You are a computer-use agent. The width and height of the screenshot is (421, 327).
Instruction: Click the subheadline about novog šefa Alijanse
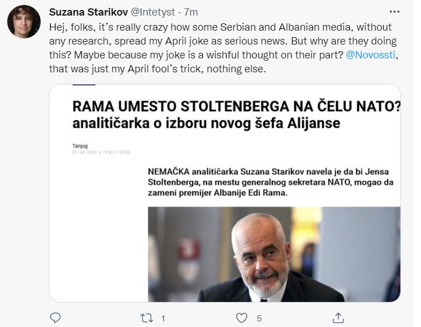click(206, 123)
